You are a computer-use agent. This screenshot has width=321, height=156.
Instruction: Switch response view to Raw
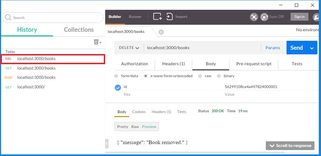[135, 127]
